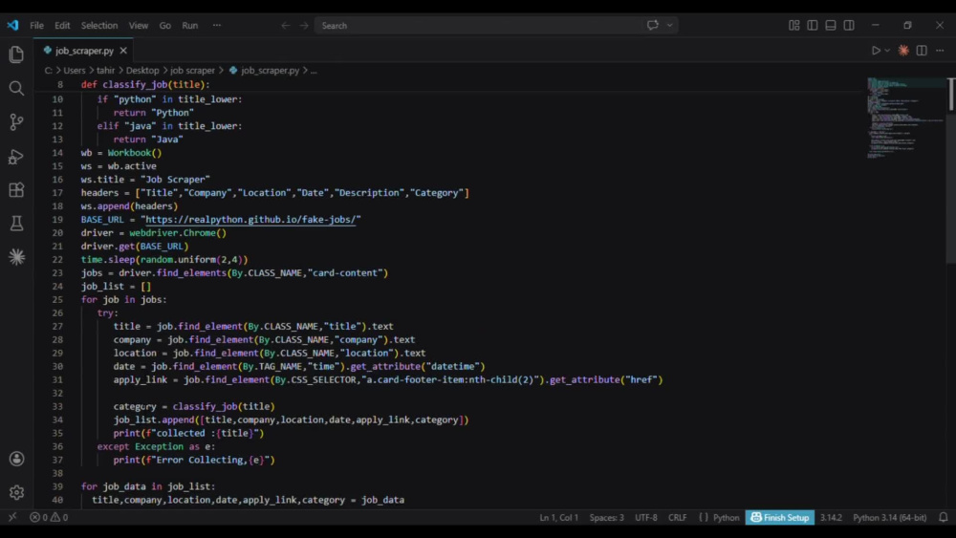Screen dimensions: 956x538
Task: Open the Selection menu
Action: pyautogui.click(x=99, y=26)
